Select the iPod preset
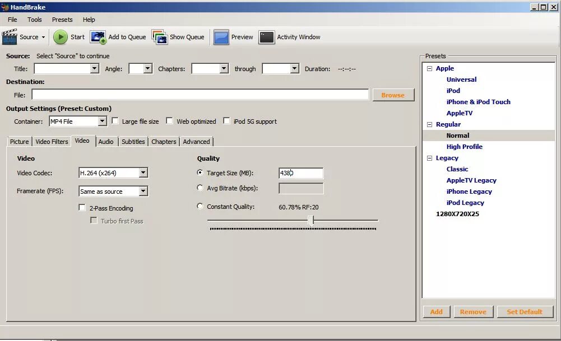 [x=453, y=91]
